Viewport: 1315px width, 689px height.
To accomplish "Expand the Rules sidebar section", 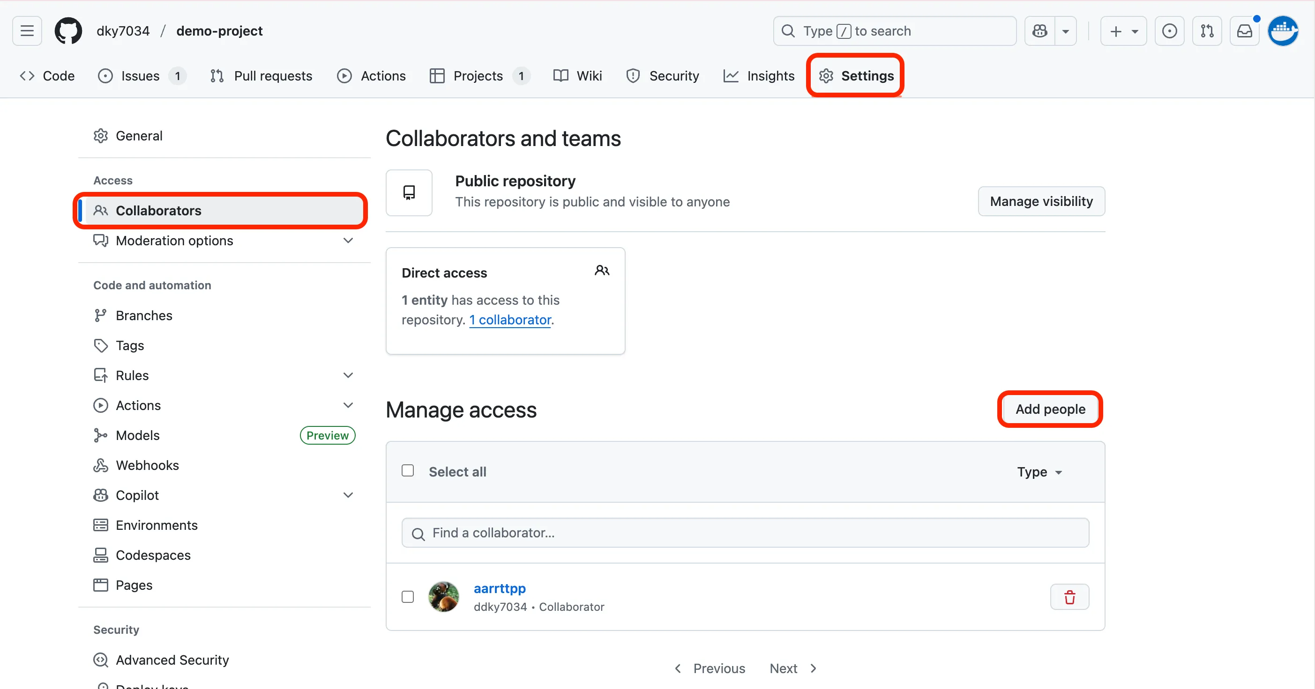I will (348, 375).
